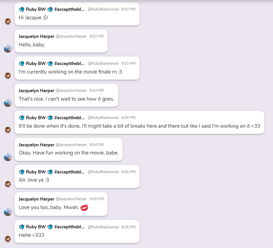Click the 9:05 PM timestamp on the "Hehe <333" message
This screenshot has height=248, width=273.
pos(128,227)
